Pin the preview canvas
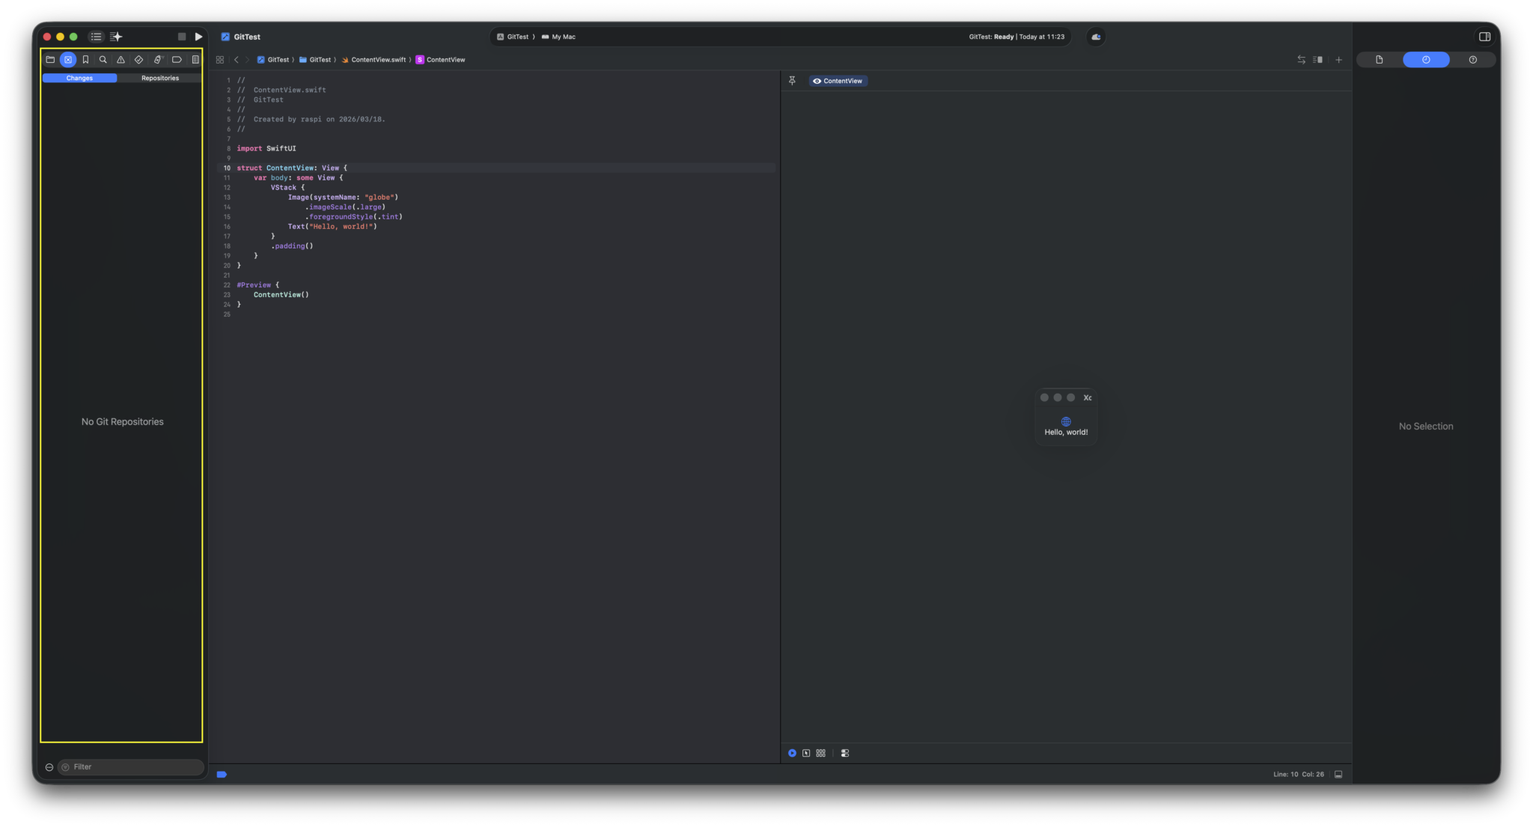Image resolution: width=1533 pixels, height=827 pixels. tap(792, 81)
